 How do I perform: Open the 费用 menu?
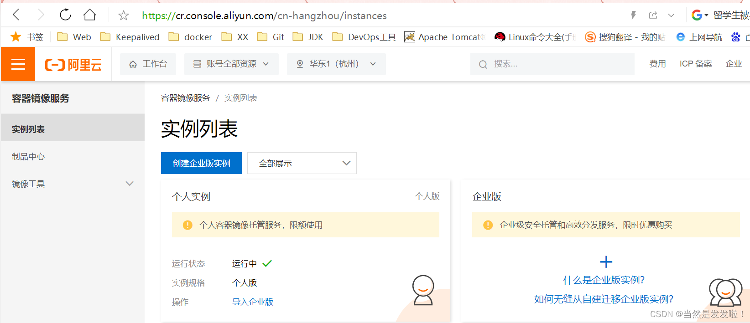pyautogui.click(x=657, y=64)
